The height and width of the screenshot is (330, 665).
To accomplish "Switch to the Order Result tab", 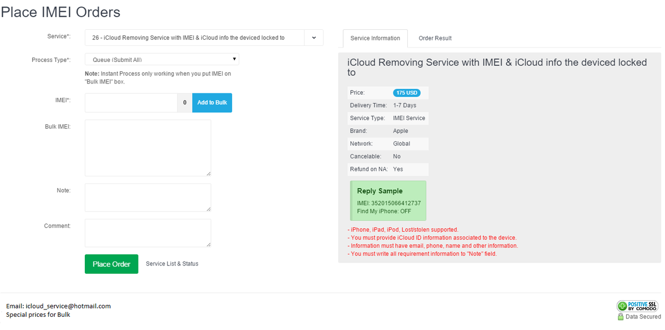I will pyautogui.click(x=435, y=38).
